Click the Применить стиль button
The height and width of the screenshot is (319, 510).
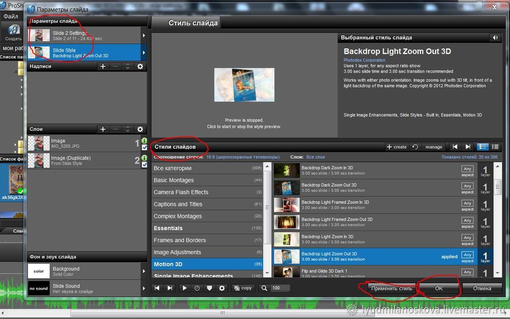coord(392,288)
